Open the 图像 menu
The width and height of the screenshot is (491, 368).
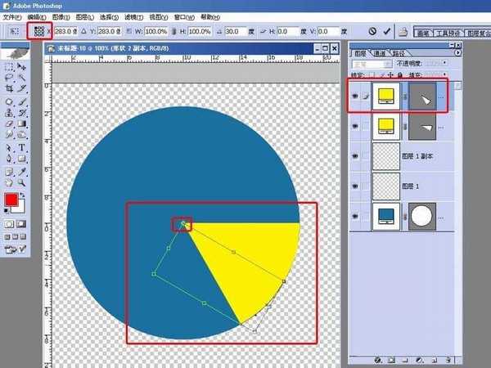click(x=61, y=17)
